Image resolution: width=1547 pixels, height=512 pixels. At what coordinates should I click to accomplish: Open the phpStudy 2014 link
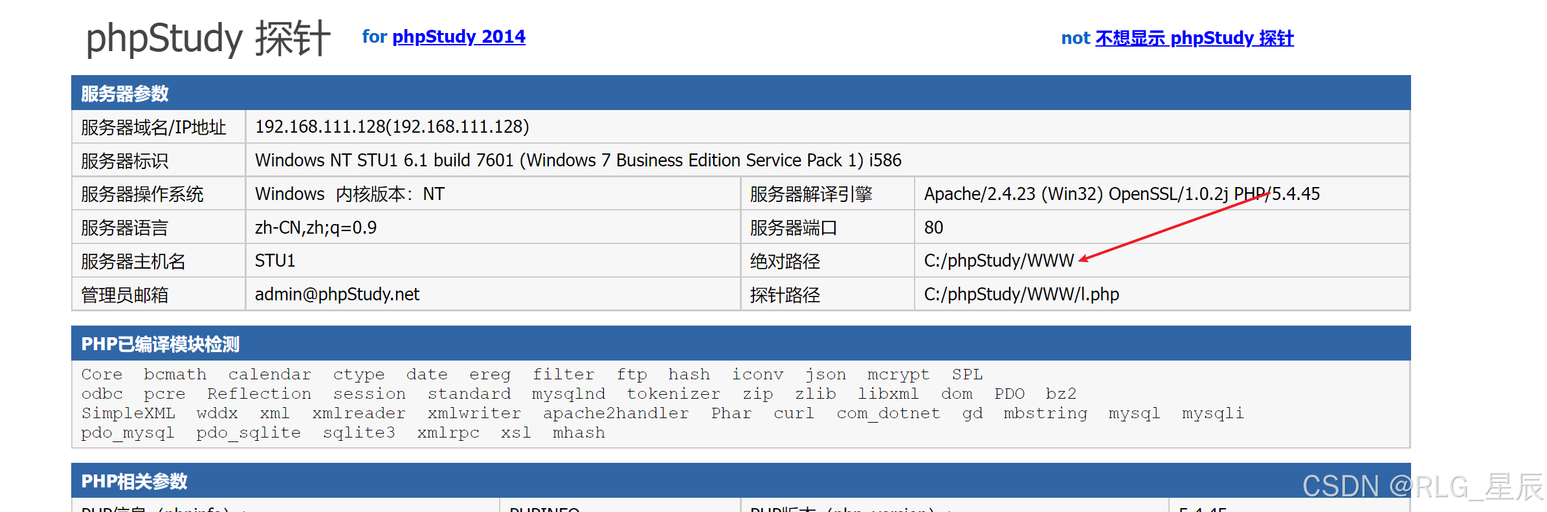point(459,37)
